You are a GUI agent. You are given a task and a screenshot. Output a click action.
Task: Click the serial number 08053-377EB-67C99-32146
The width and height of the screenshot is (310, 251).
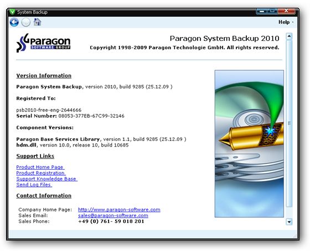(x=91, y=116)
